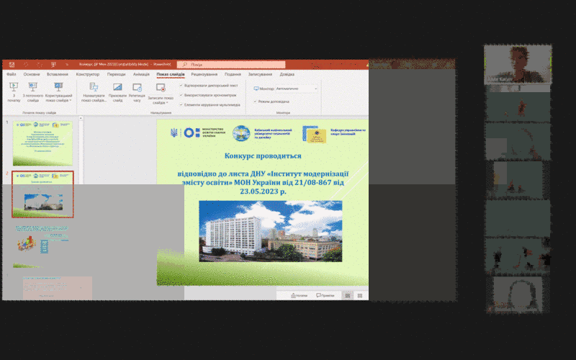The width and height of the screenshot is (576, 360).
Task: Open Set Up Slide Show (Налаштувати показ слайдів)
Action: click(94, 92)
